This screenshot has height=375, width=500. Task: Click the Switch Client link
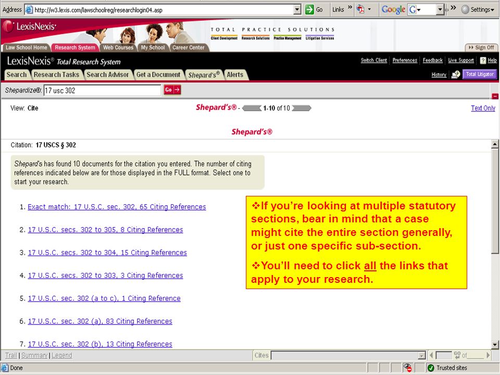pos(374,60)
